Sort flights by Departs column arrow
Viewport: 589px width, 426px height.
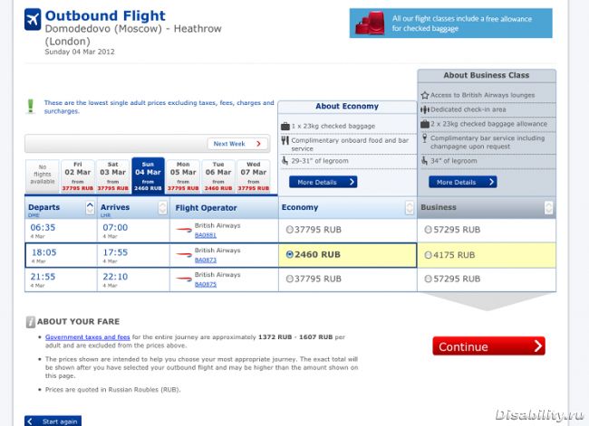coord(89,207)
